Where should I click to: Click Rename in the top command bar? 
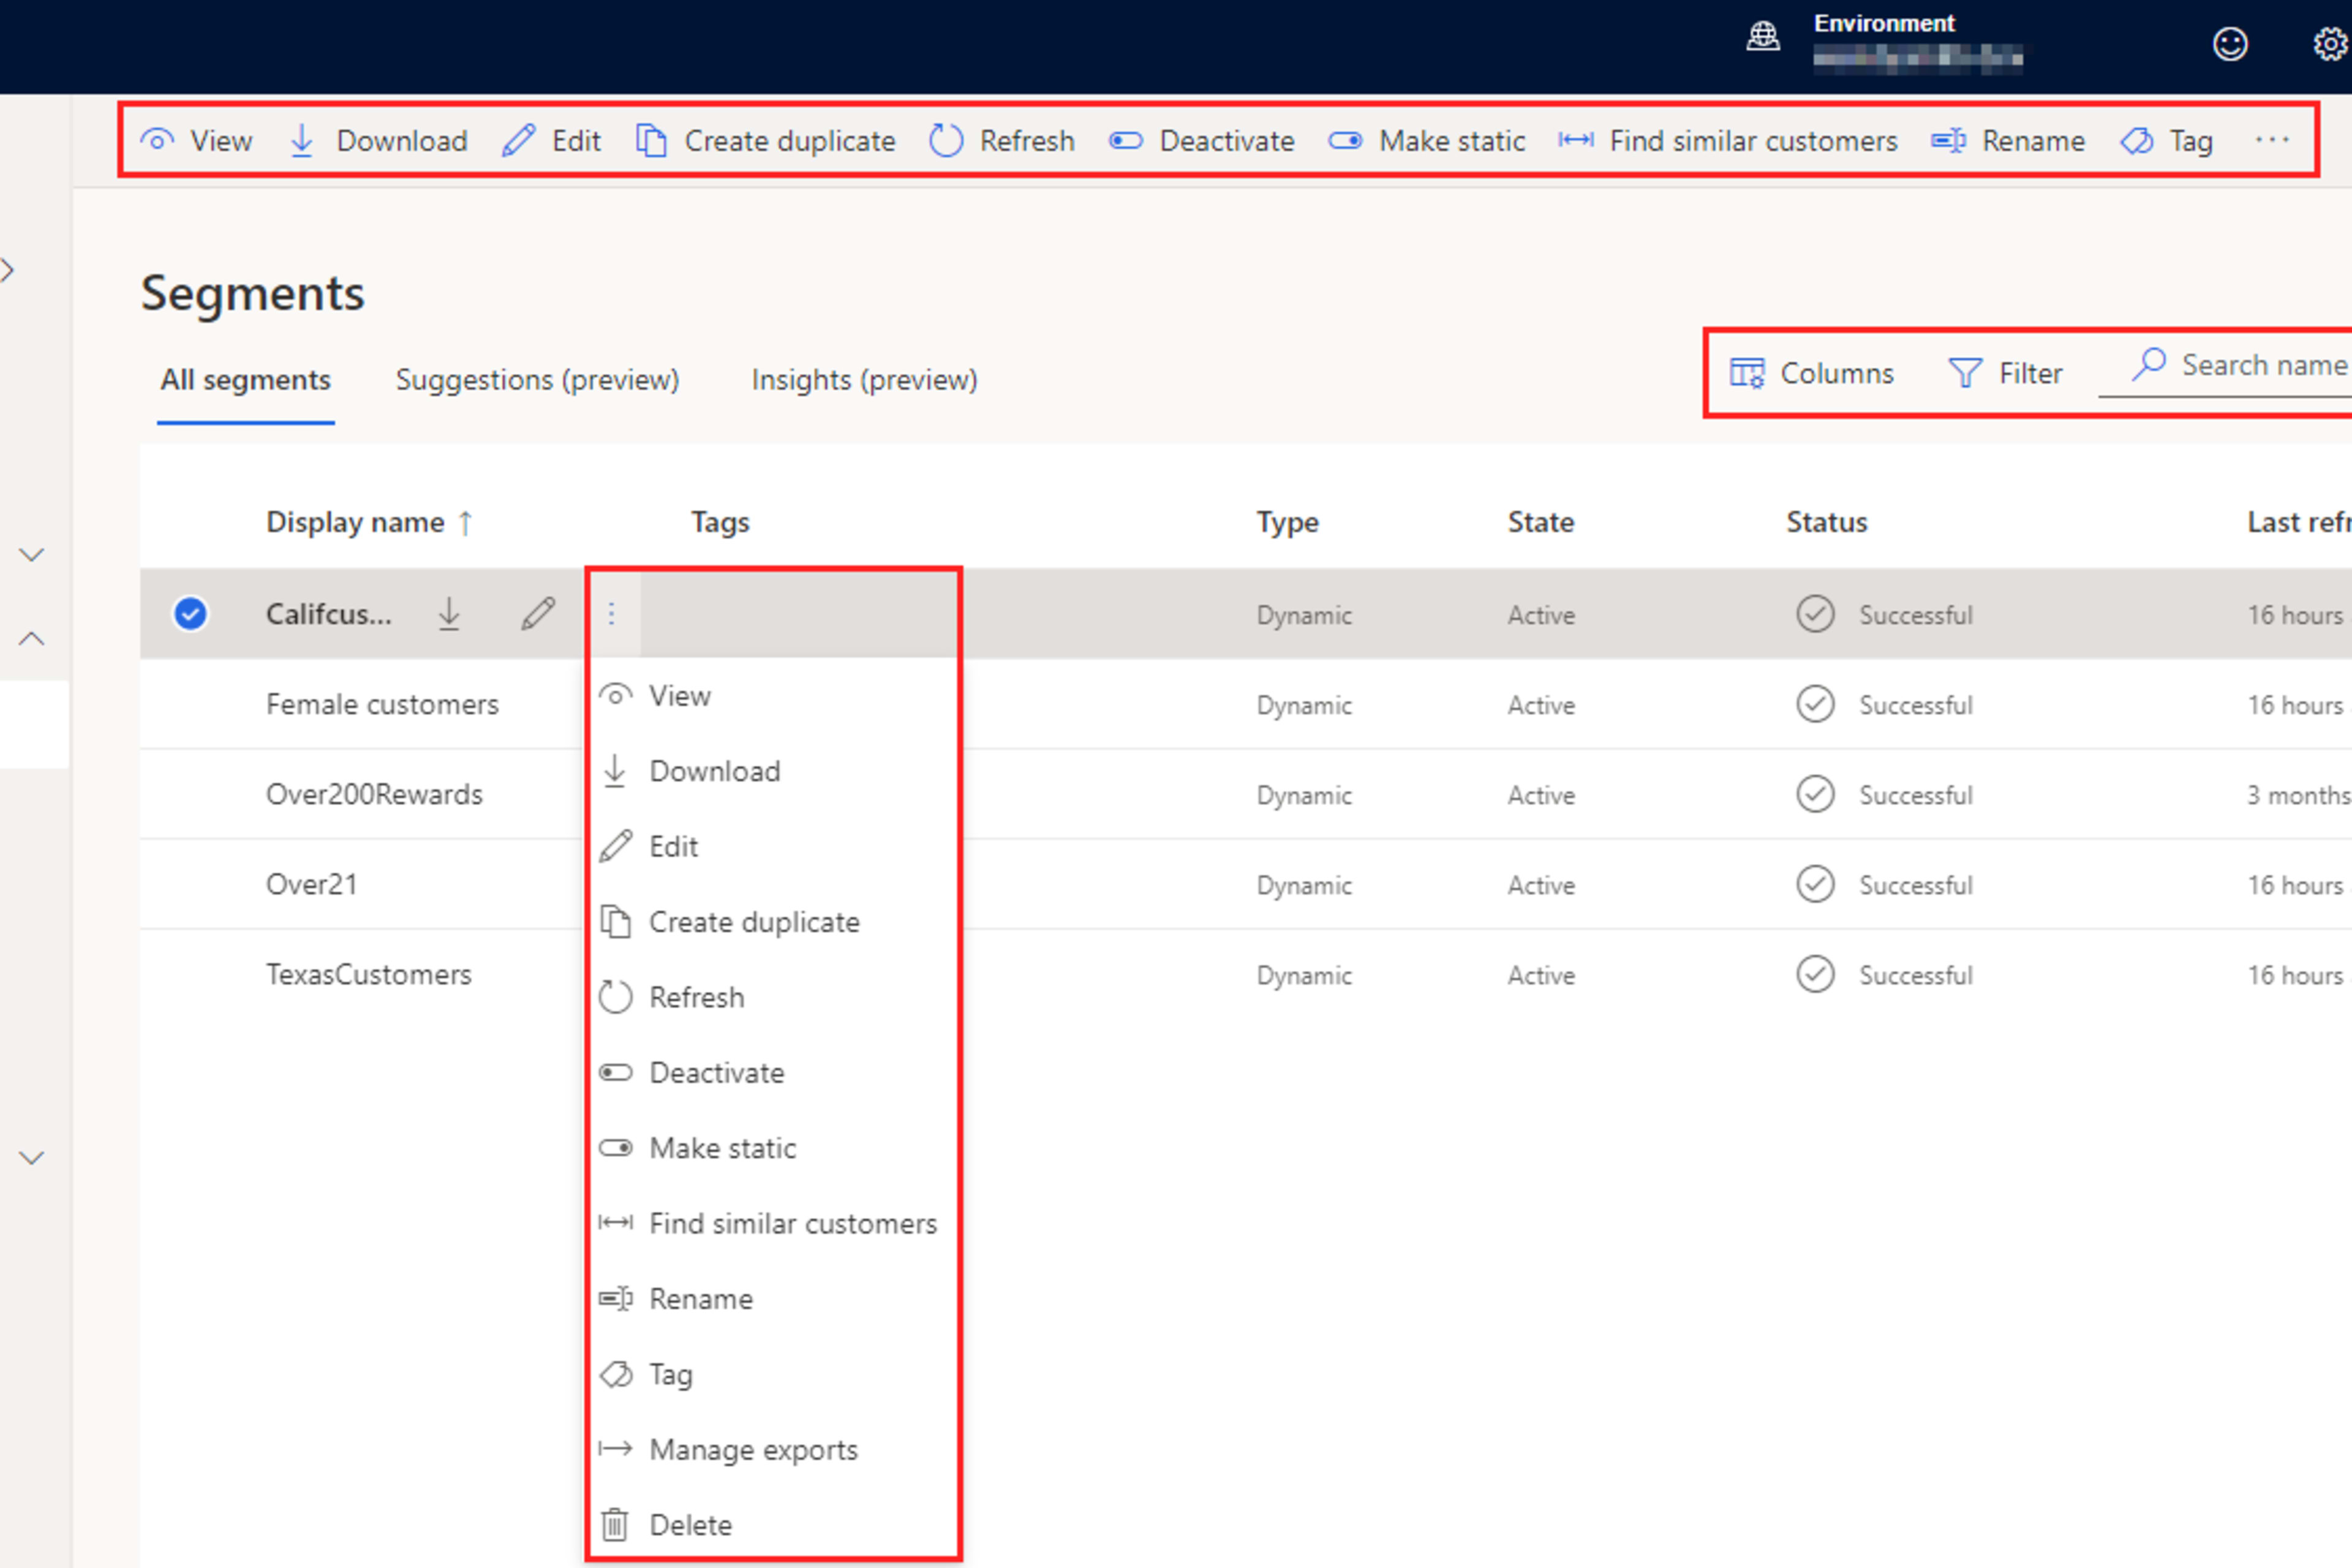[x=2008, y=141]
